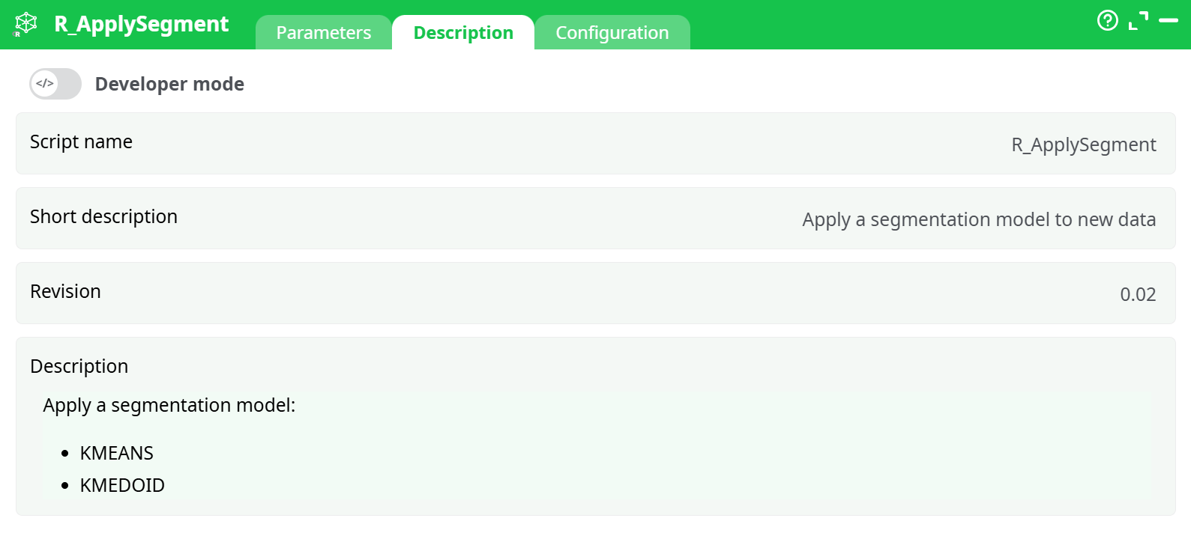Switch to the Parameters tab
This screenshot has height=533, width=1191.
[323, 33]
